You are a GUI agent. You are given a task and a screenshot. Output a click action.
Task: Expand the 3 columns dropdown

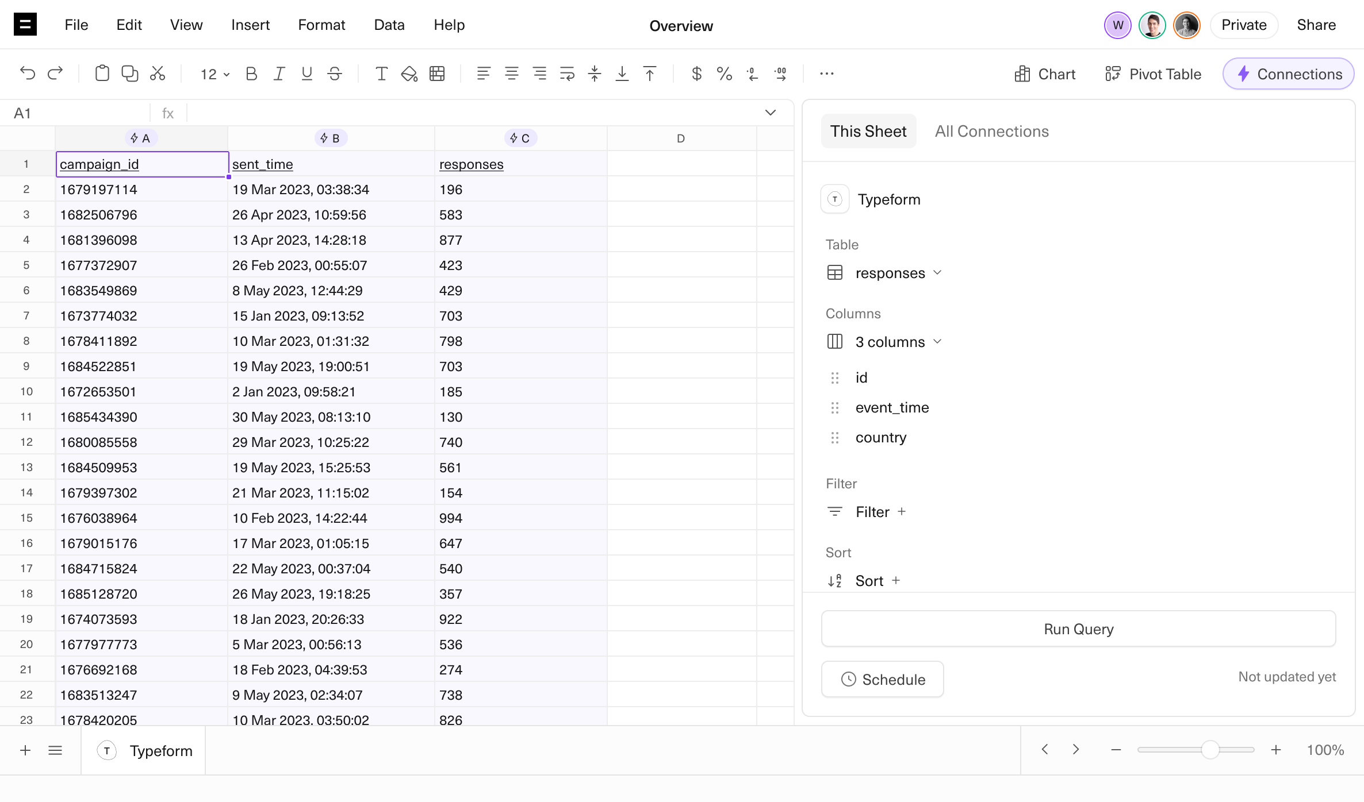898,342
